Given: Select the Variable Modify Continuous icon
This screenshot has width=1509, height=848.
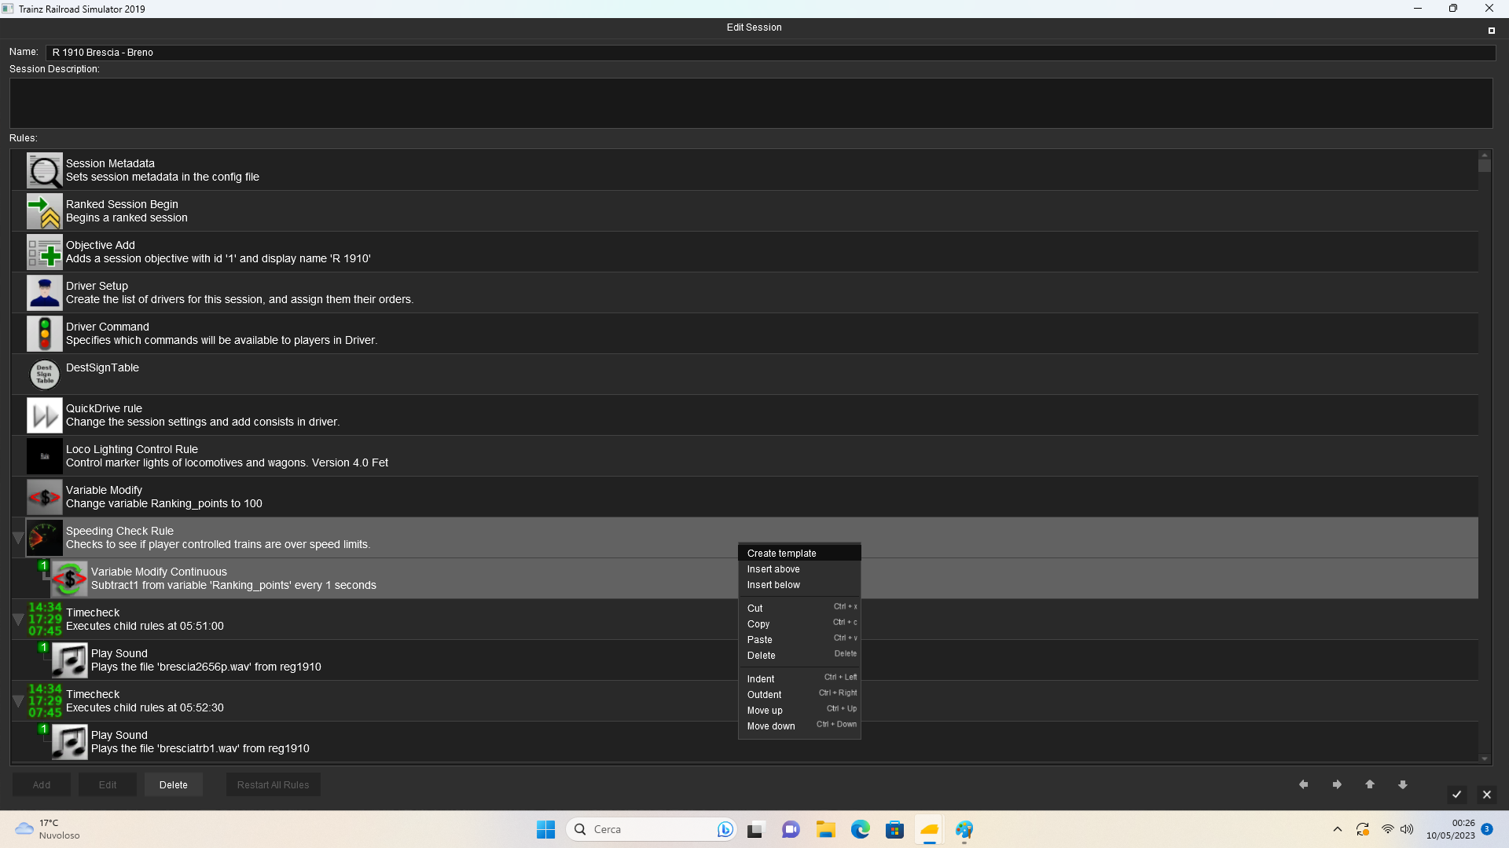Looking at the screenshot, I should point(69,579).
